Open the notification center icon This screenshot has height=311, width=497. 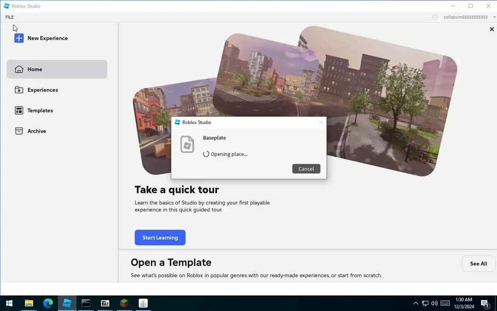485,303
